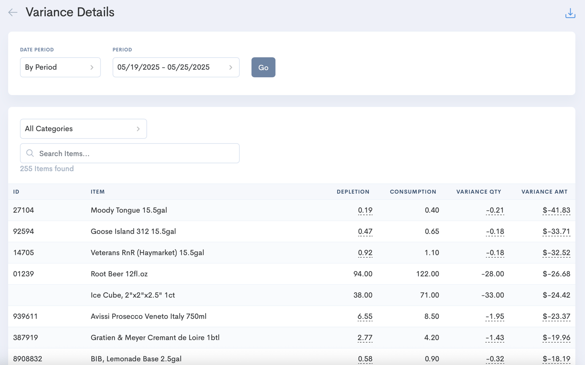Sort by the Consumption column header
This screenshot has height=365, width=585.
tap(413, 192)
